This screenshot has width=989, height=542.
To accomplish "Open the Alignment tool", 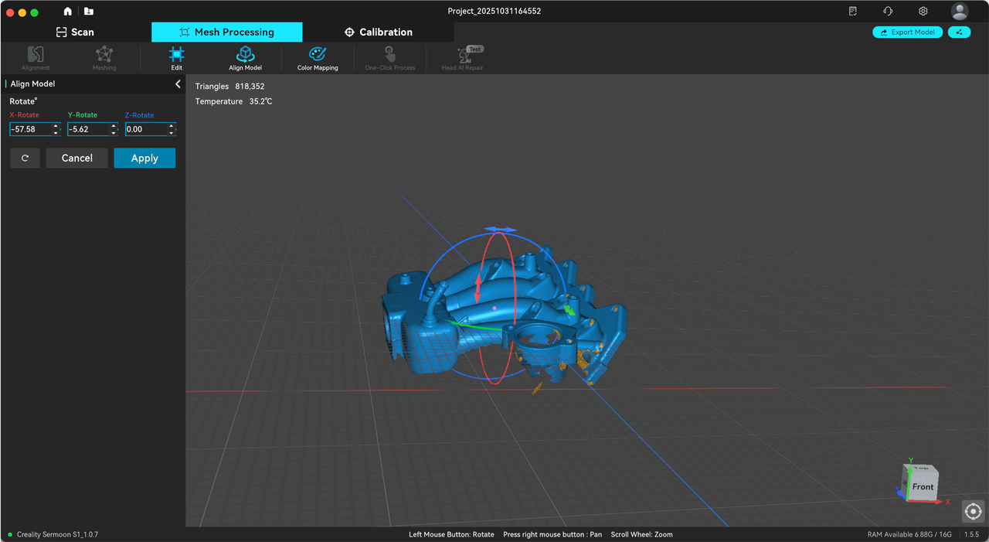I will (x=35, y=58).
